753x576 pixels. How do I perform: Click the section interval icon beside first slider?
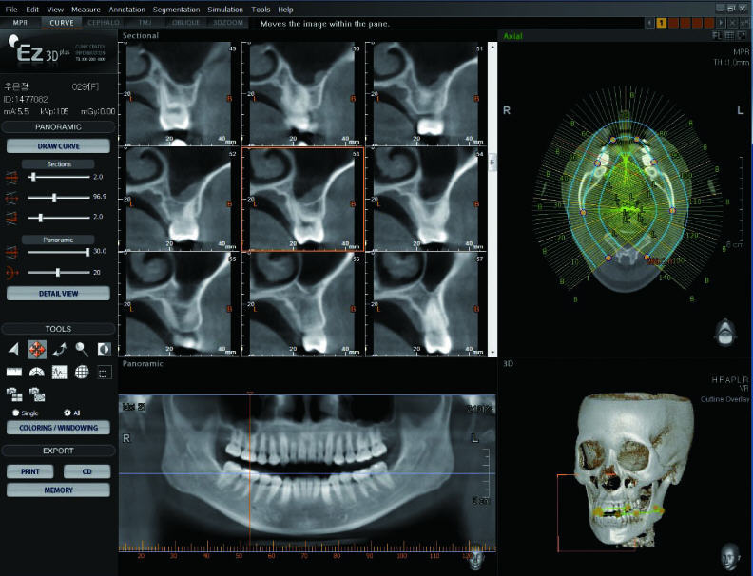pos(12,177)
